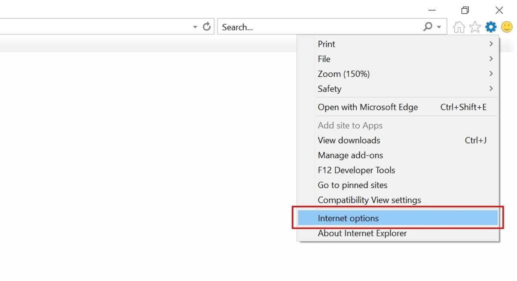Click the magnifier icon in the search box
Viewport: 517px width, 281px height.
tap(427, 27)
